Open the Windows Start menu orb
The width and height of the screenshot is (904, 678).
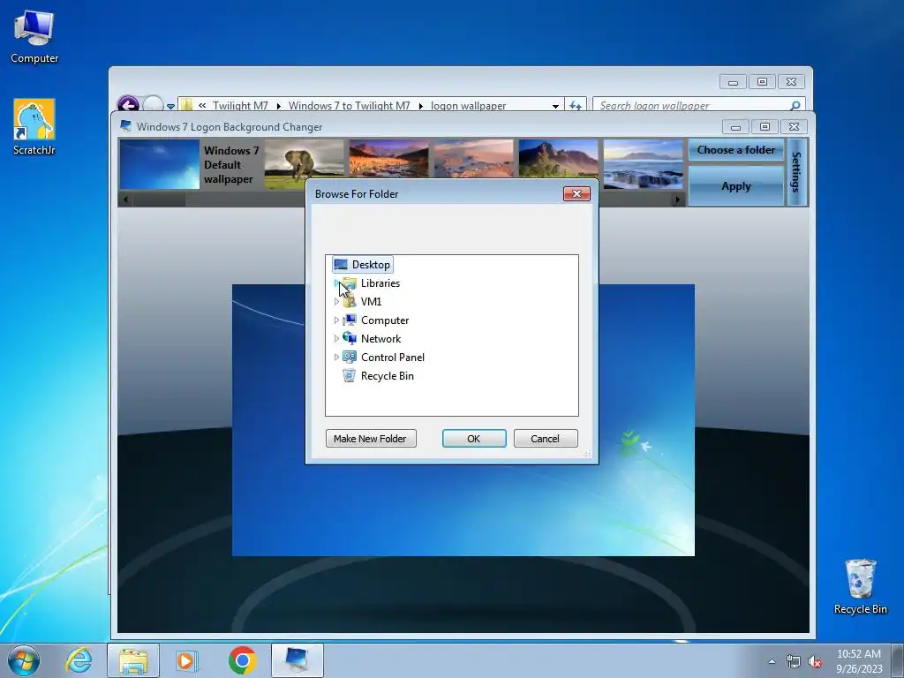(x=24, y=660)
